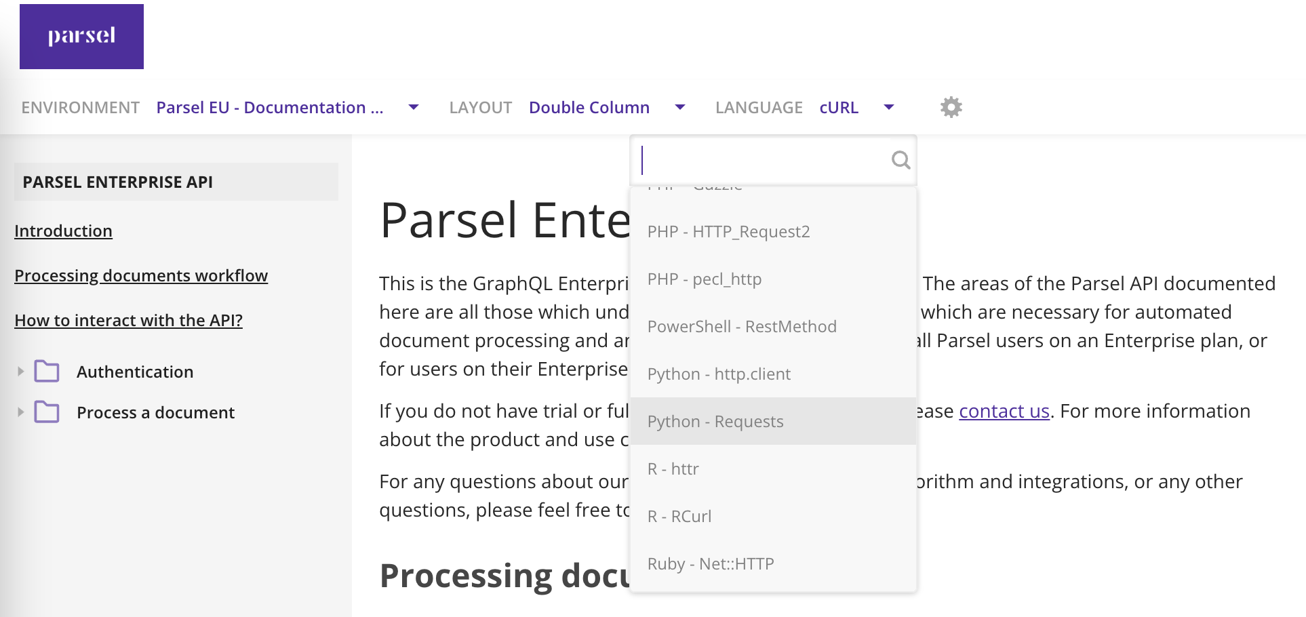Click the cURL language value
The image size is (1306, 617).
pos(839,107)
